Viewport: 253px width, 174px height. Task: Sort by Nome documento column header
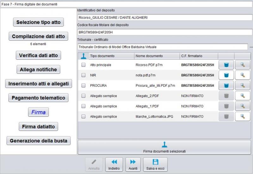157,56
